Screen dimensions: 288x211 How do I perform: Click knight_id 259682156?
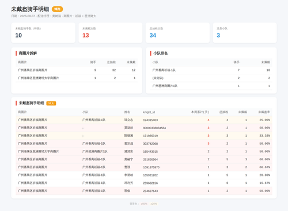(x=150, y=183)
